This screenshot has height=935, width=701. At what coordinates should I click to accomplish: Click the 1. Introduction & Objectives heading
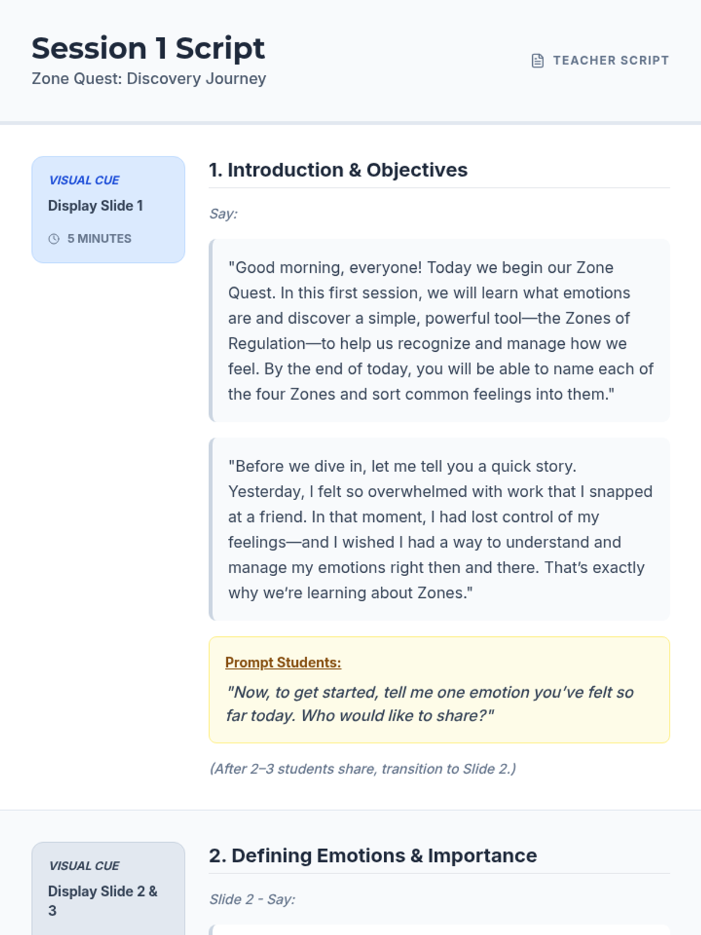[x=338, y=170]
